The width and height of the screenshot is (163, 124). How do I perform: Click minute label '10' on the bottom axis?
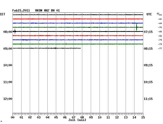click(x=100, y=117)
